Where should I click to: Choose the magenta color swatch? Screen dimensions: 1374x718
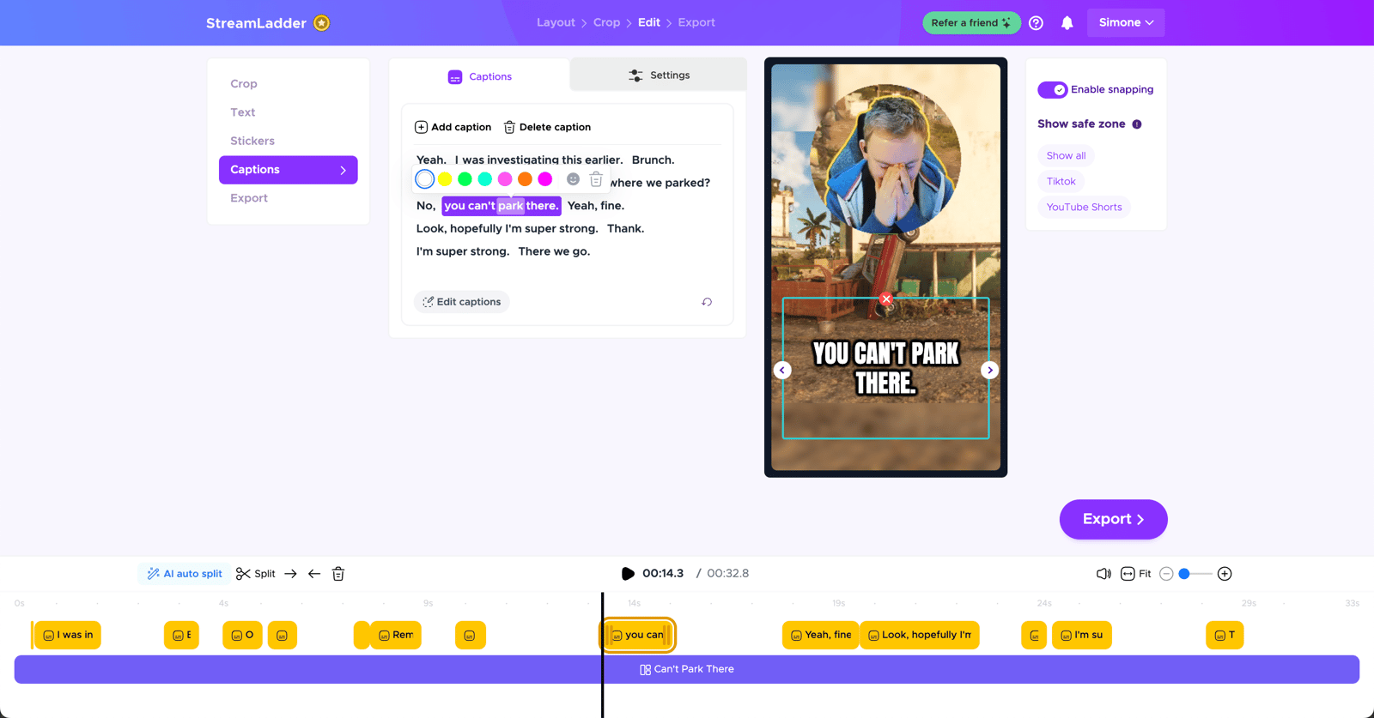(544, 179)
